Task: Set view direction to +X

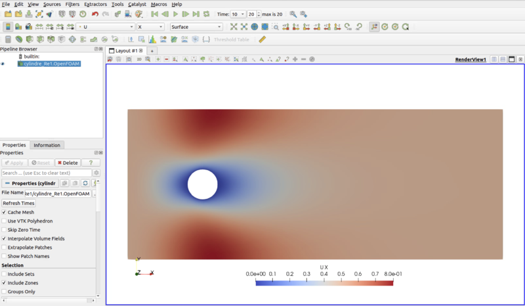Action: coord(285,27)
